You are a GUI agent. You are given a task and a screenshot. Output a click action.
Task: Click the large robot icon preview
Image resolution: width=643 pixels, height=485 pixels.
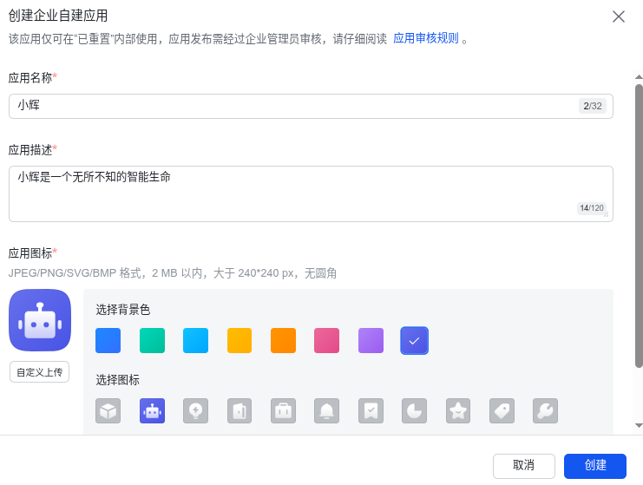40,320
